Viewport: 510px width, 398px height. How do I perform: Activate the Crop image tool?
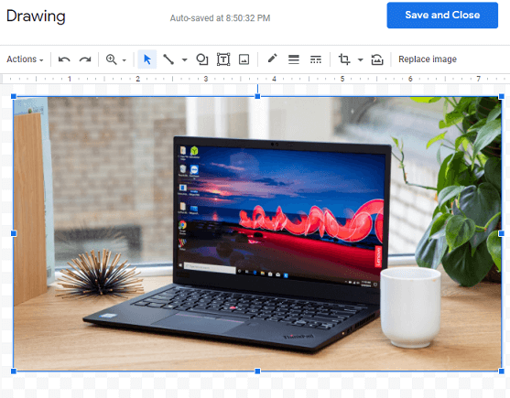(x=344, y=59)
